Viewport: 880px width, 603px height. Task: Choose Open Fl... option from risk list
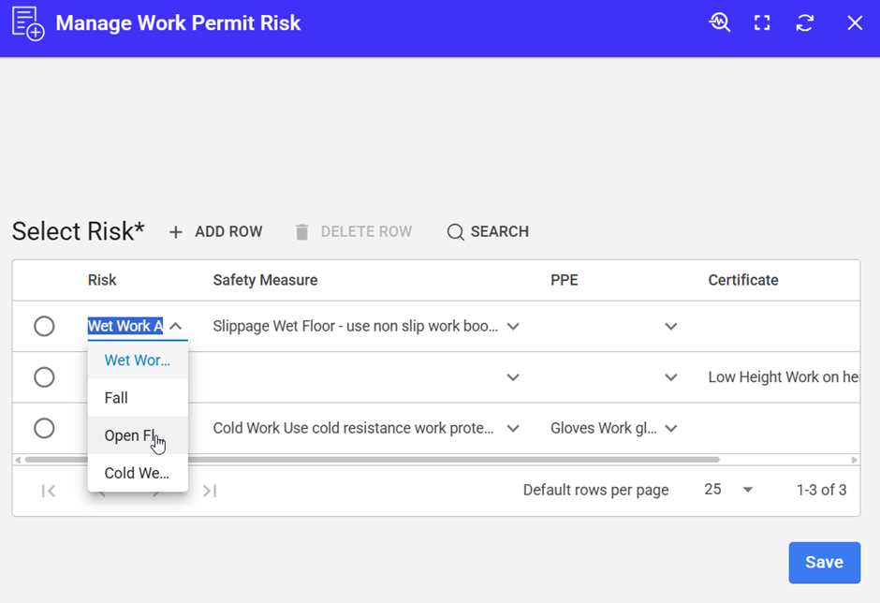coord(131,436)
